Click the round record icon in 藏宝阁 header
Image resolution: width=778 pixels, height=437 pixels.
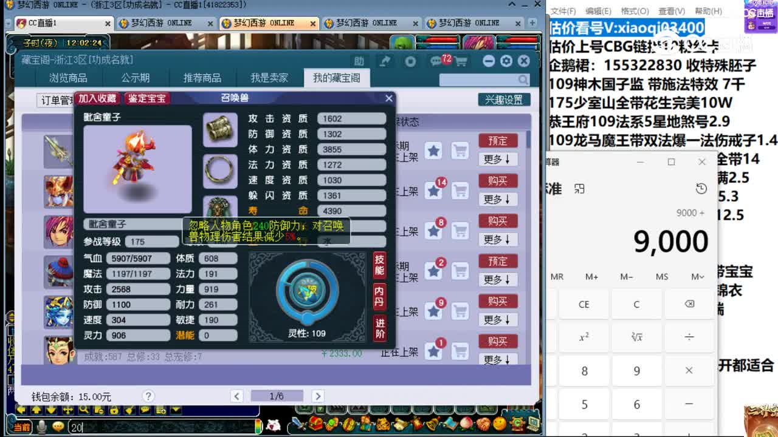(x=410, y=61)
